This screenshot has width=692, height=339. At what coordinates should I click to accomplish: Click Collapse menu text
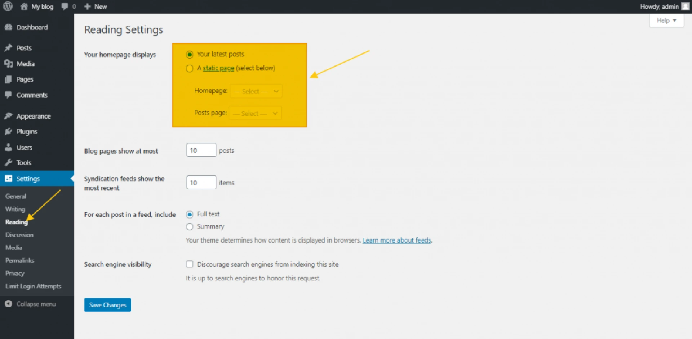36,304
